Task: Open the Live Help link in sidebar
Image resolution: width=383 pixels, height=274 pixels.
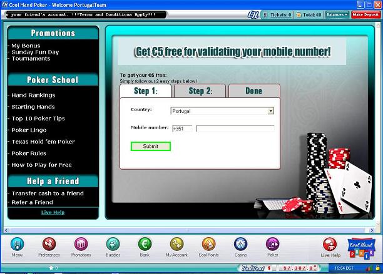Action: coord(53,212)
